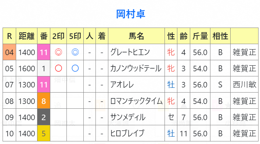Click trainer name 西川敏
The width and height of the screenshot is (260, 144).
pyautogui.click(x=245, y=84)
